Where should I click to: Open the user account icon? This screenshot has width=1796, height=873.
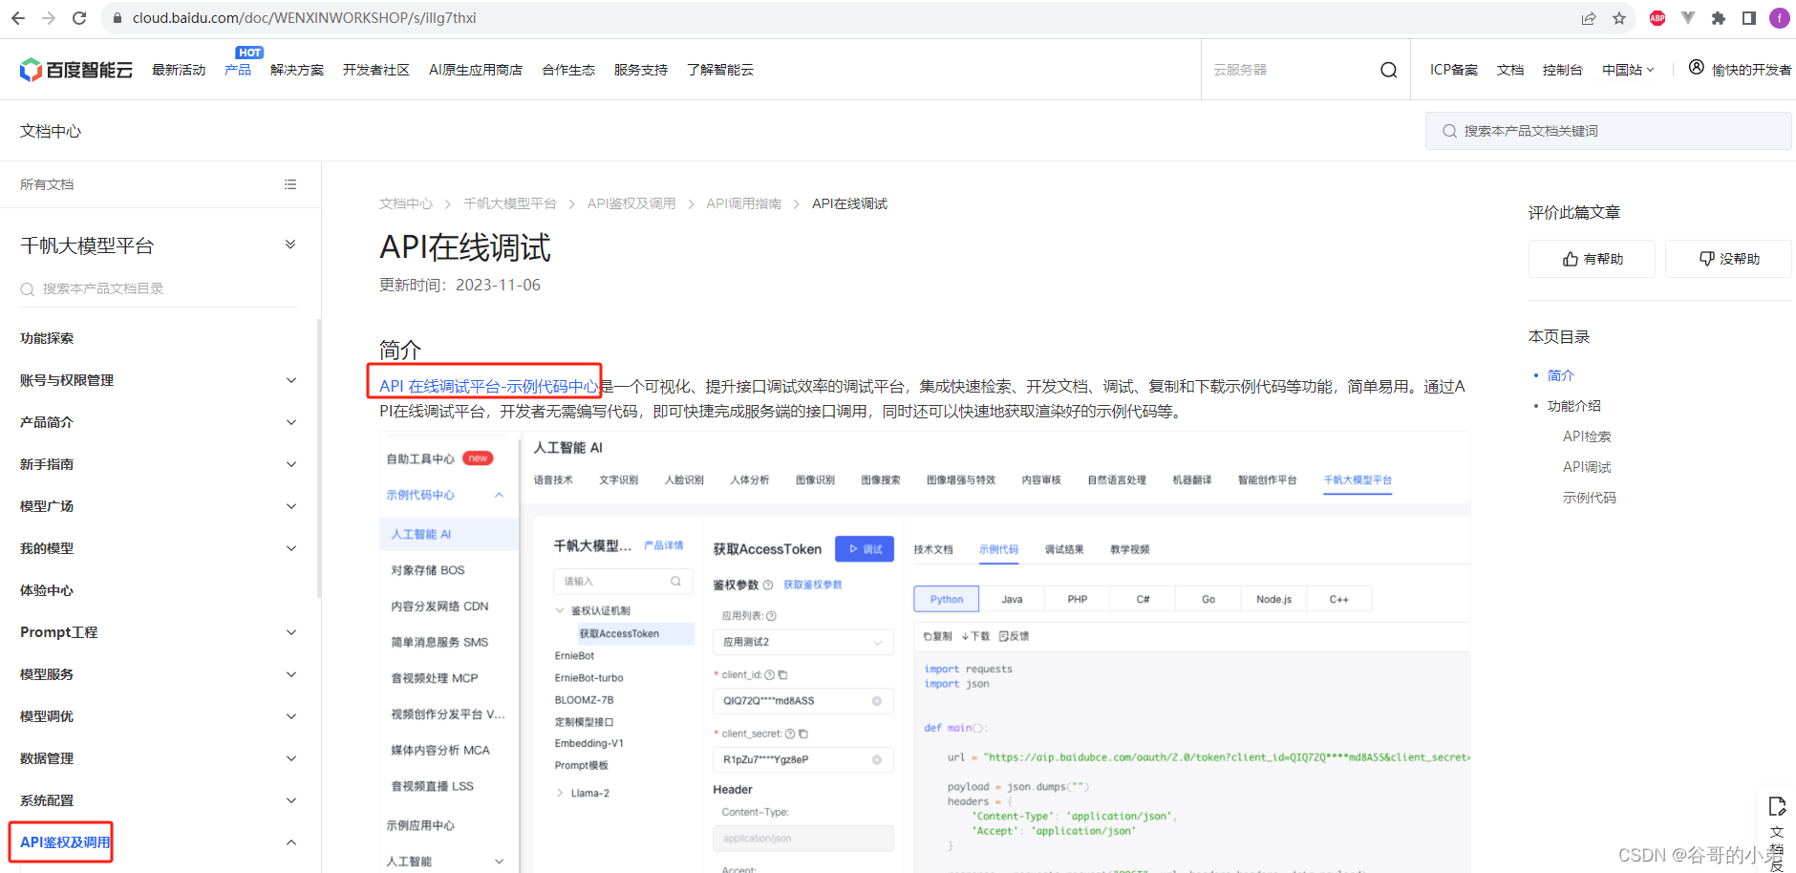pos(1697,67)
